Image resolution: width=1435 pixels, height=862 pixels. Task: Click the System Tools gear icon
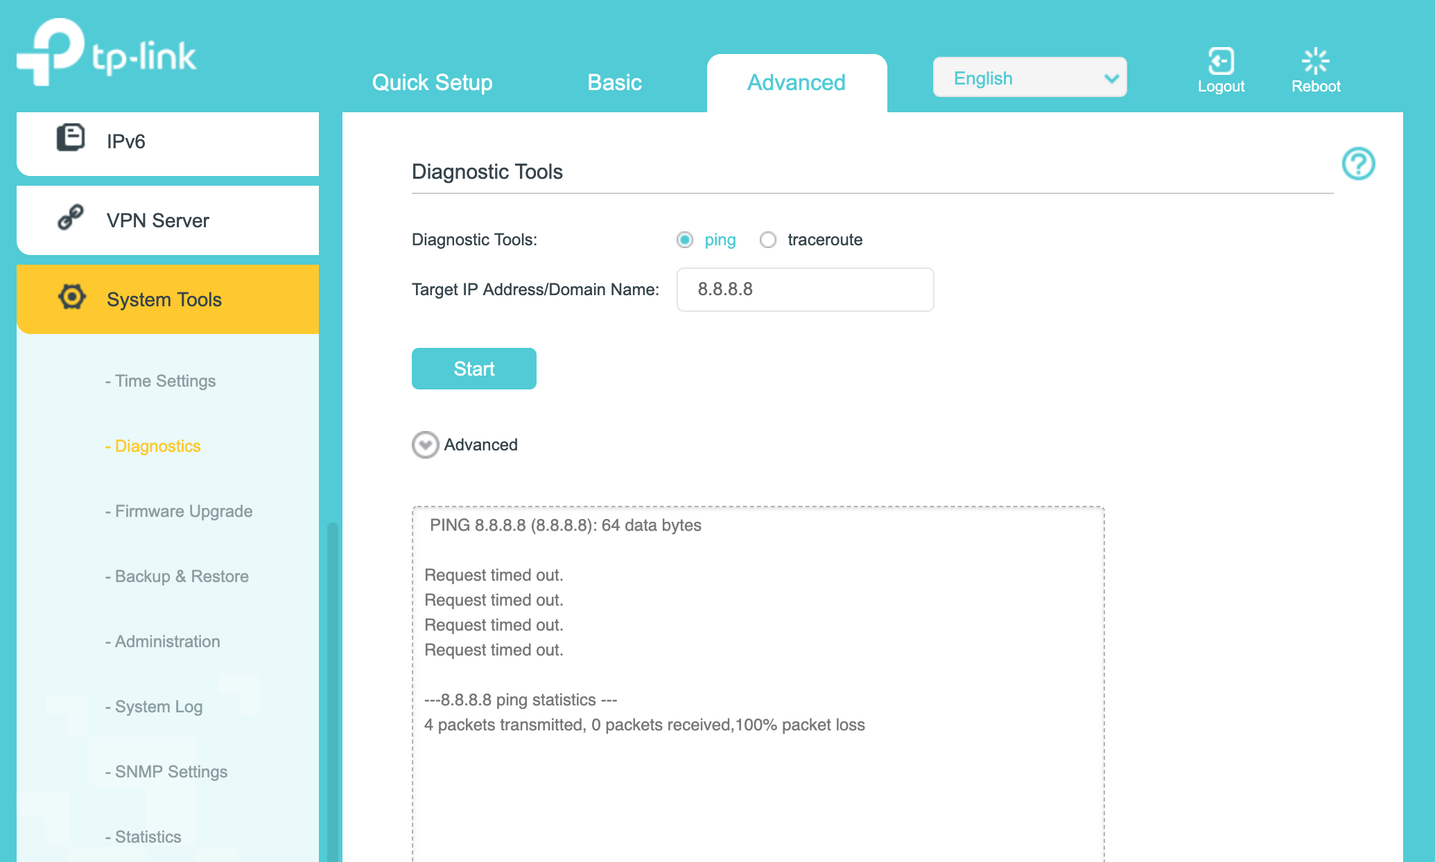click(71, 297)
